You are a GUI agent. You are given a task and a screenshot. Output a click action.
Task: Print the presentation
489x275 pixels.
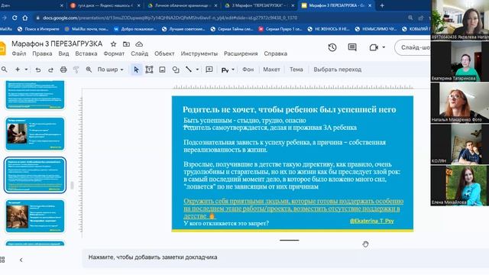pyautogui.click(x=63, y=70)
